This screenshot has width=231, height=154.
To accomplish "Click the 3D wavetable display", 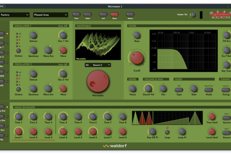I will coord(98,45).
